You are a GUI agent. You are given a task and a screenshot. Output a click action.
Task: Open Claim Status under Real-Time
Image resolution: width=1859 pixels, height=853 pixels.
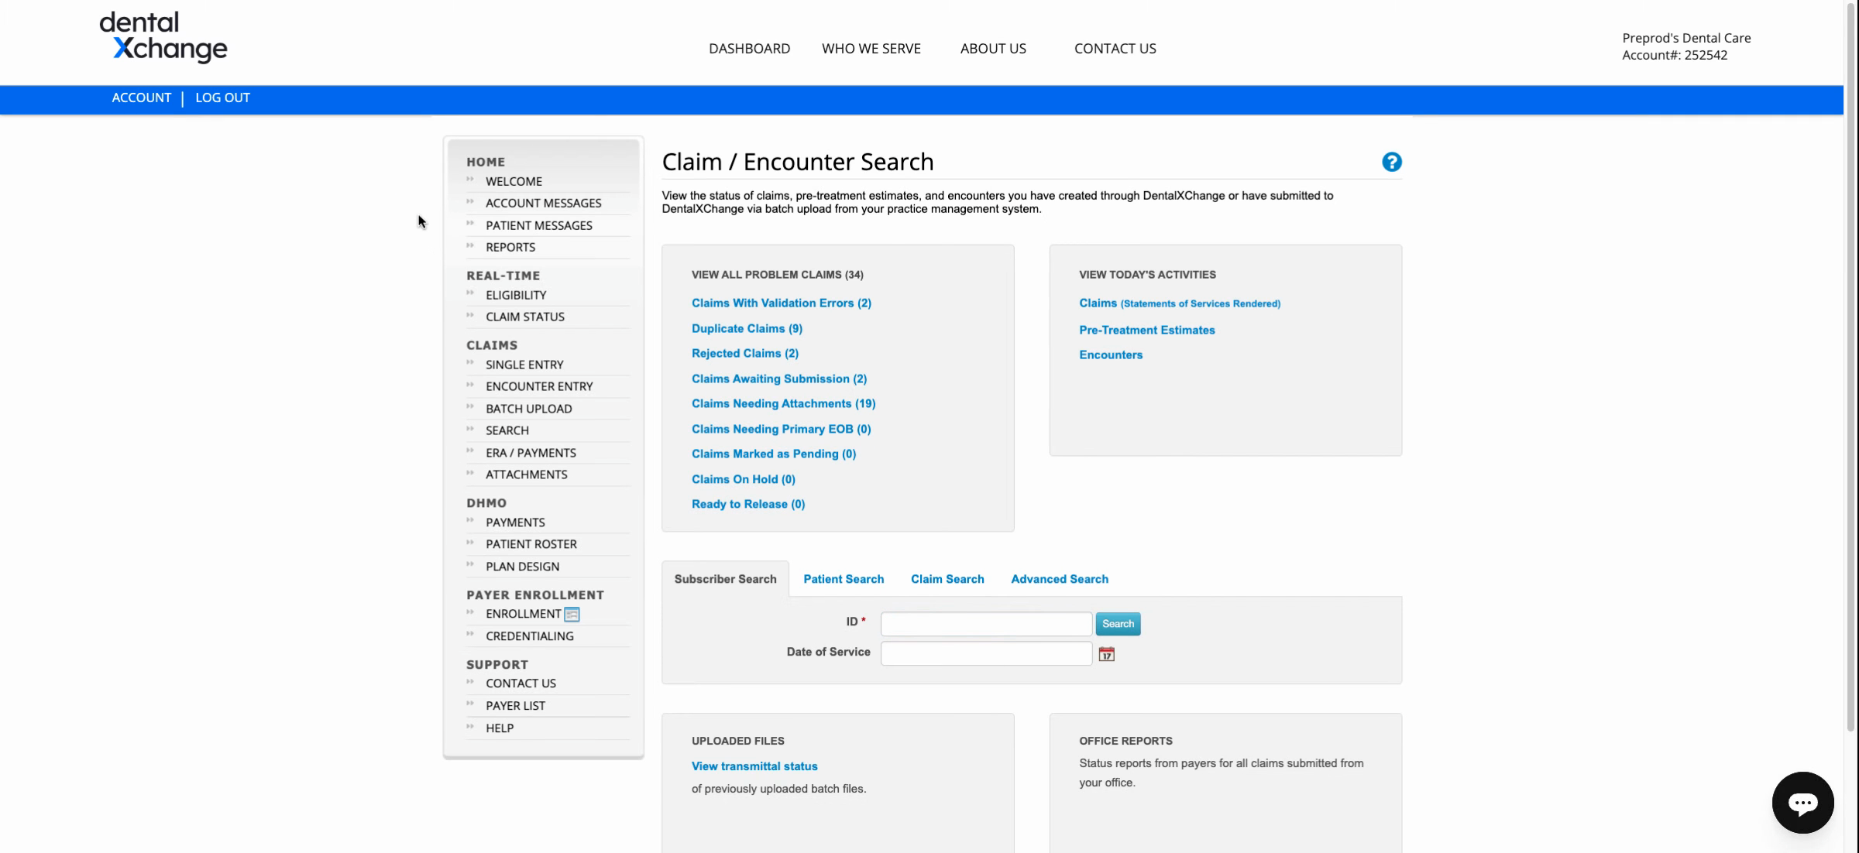tap(524, 317)
